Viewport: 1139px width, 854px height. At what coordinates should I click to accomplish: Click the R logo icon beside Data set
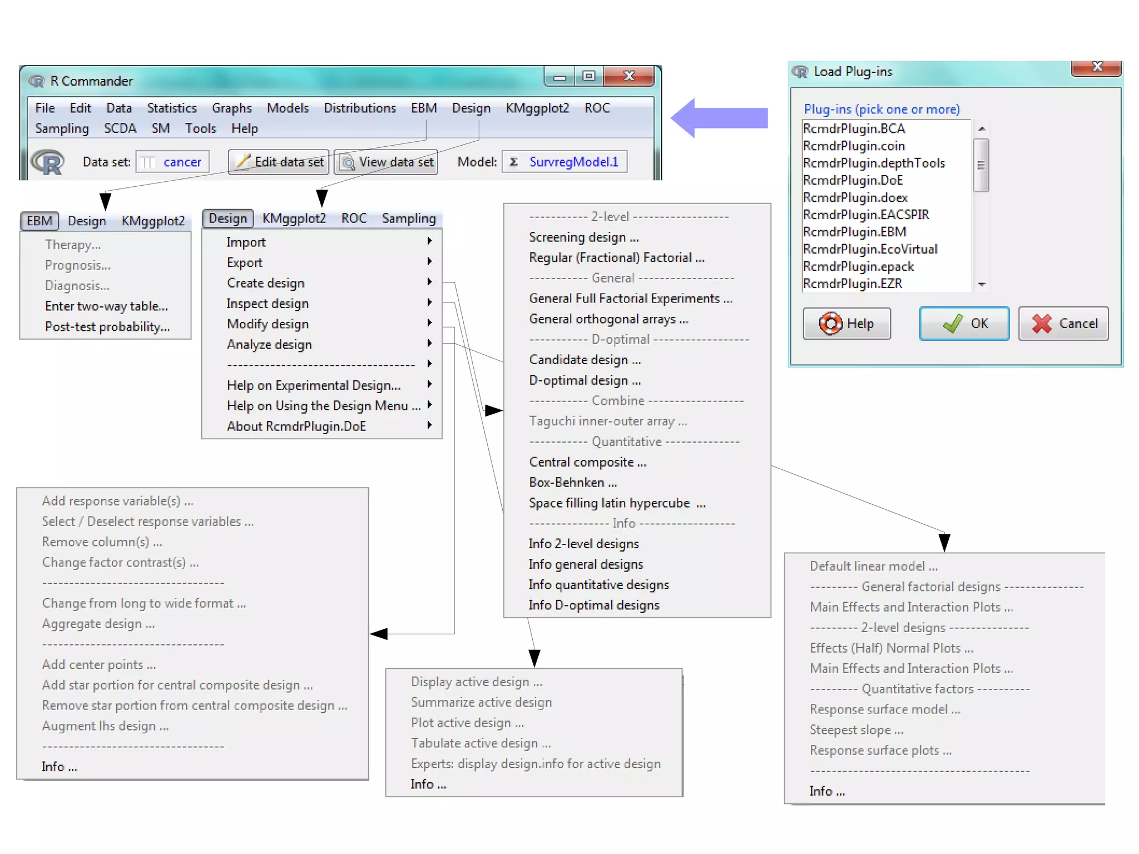(48, 162)
